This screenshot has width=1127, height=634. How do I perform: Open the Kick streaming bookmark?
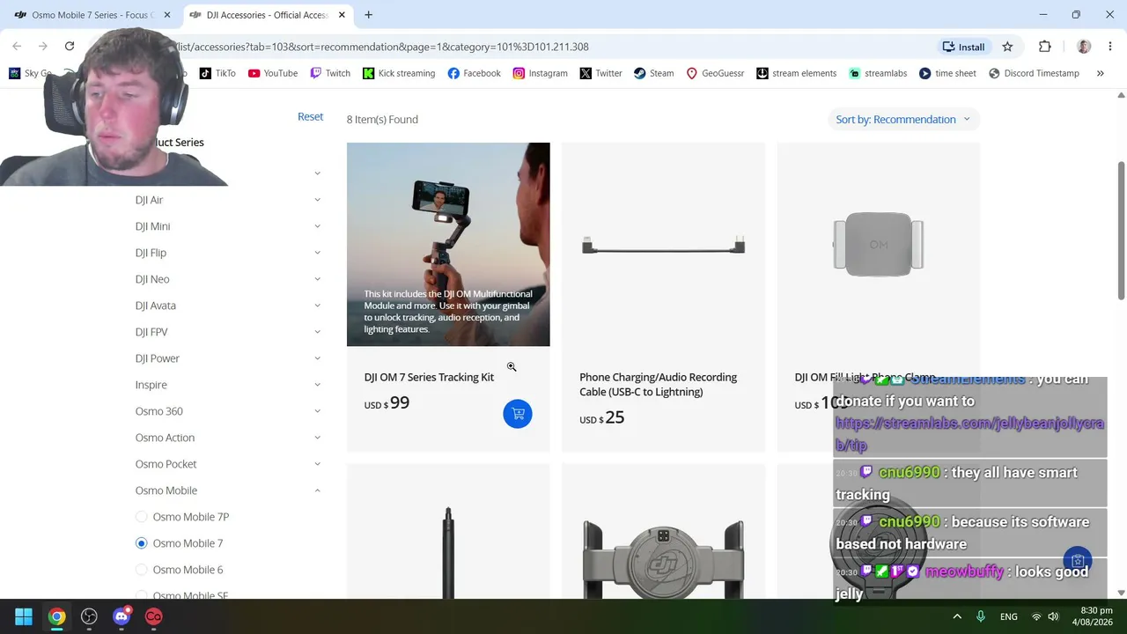[x=399, y=73]
